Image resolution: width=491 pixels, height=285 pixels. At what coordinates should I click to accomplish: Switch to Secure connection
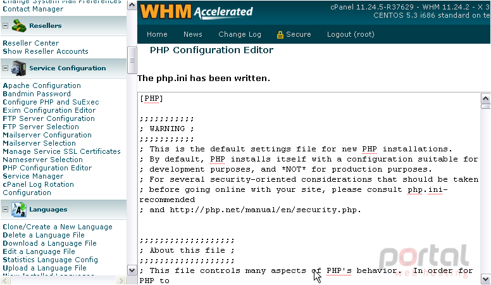(298, 34)
